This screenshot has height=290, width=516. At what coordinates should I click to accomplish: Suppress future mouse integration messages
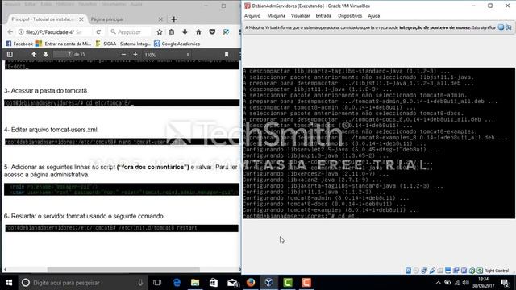[x=509, y=27]
